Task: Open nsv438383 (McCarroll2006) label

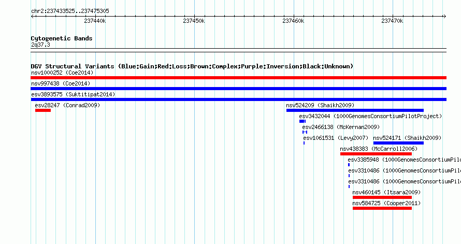Action: point(379,149)
